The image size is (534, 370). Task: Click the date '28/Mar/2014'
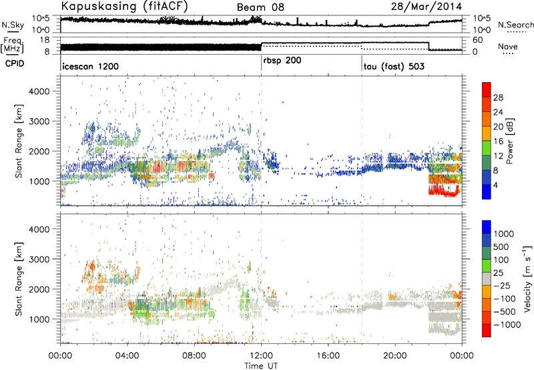point(427,7)
